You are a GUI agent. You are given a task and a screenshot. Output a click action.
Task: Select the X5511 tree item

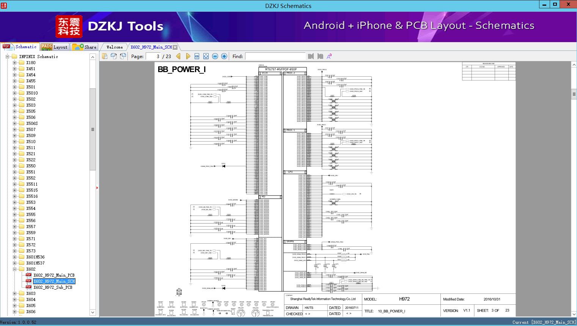pyautogui.click(x=32, y=184)
